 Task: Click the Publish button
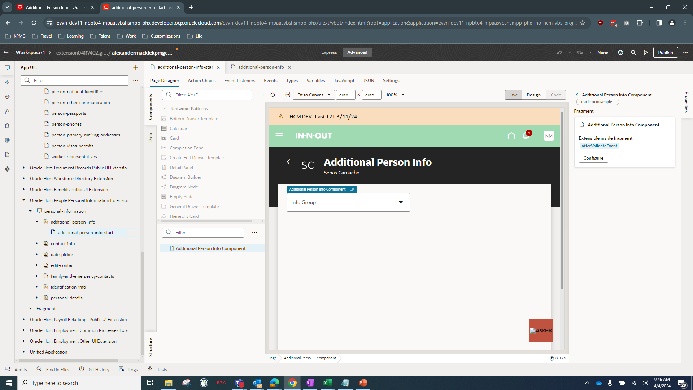point(665,52)
